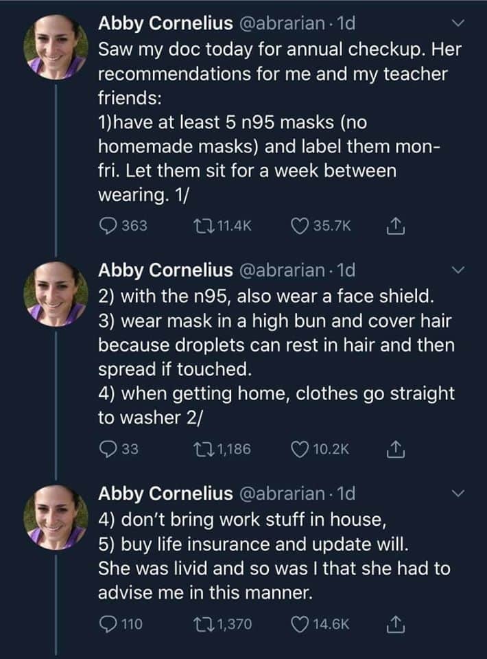
Task: Share the third tweet about life insurance
Action: pos(395,624)
